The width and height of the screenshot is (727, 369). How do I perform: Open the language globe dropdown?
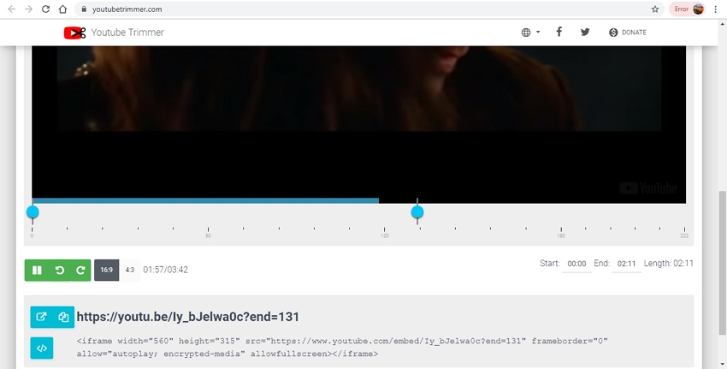[530, 33]
